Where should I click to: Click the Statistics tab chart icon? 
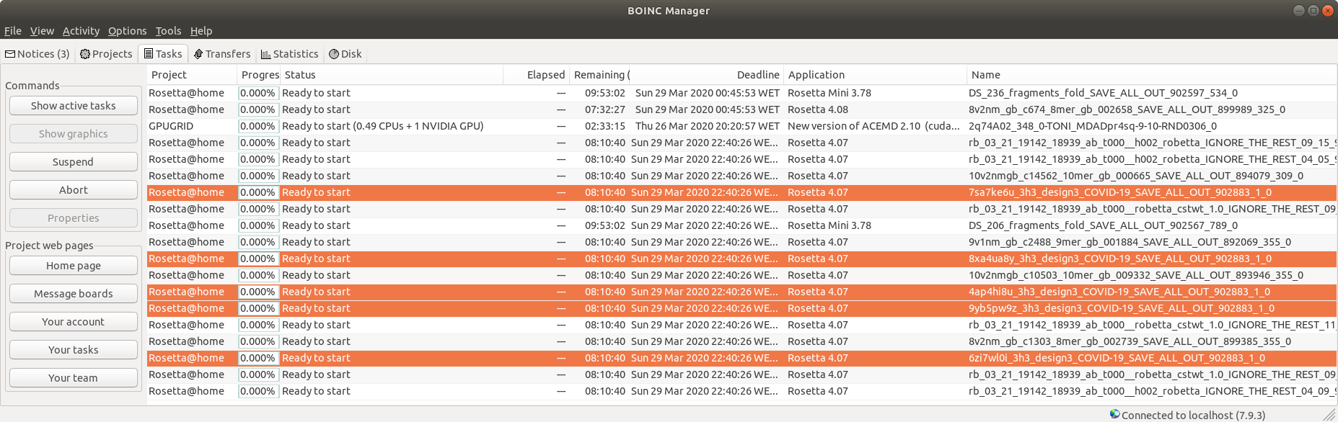pyautogui.click(x=265, y=54)
